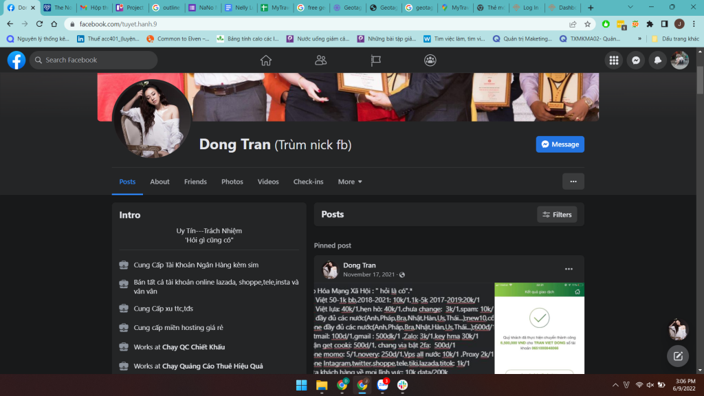Open Dong Tran's profile picture
This screenshot has height=396, width=704.
152,118
